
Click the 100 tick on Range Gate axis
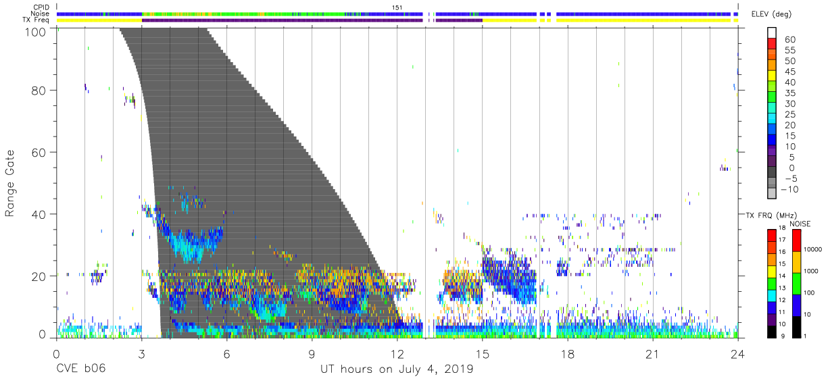coord(36,32)
